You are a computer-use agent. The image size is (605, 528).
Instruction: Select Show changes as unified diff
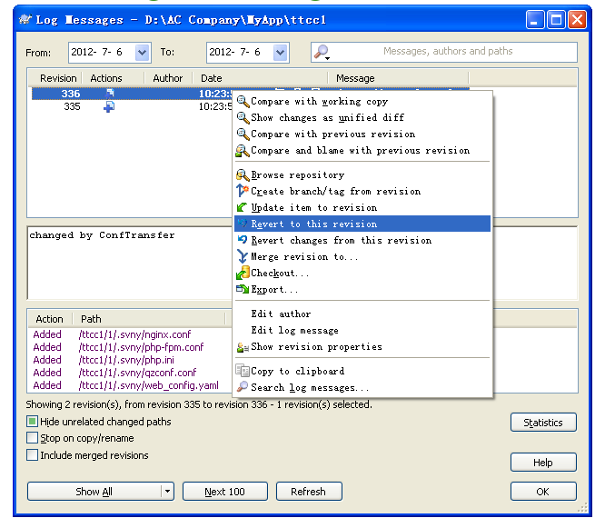(x=362, y=118)
